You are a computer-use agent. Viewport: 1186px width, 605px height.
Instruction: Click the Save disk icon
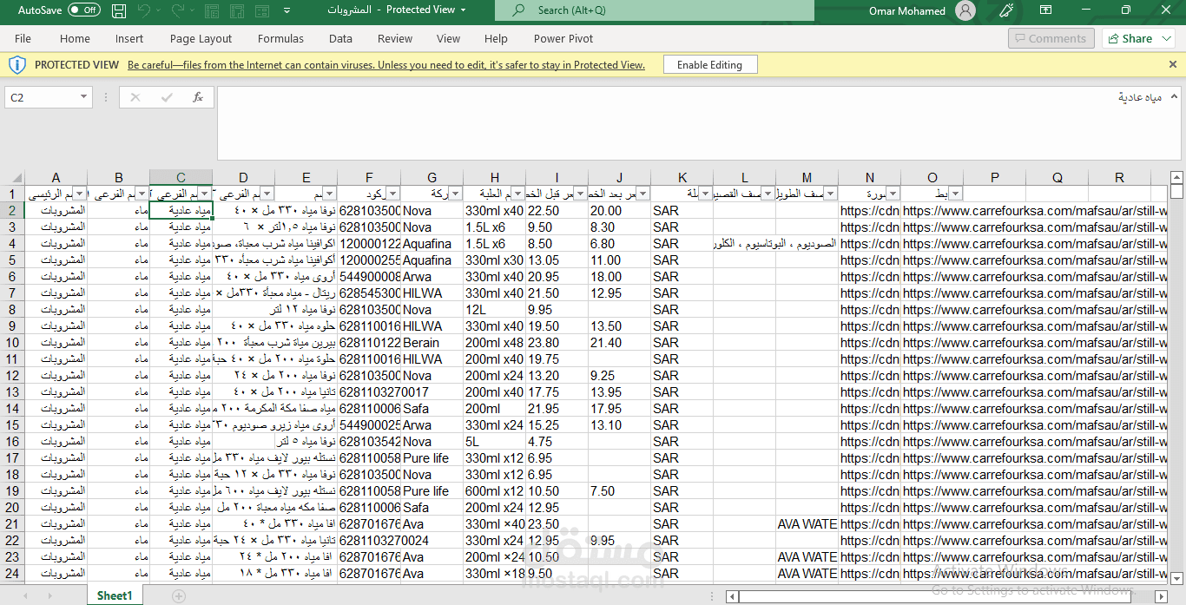tap(119, 10)
